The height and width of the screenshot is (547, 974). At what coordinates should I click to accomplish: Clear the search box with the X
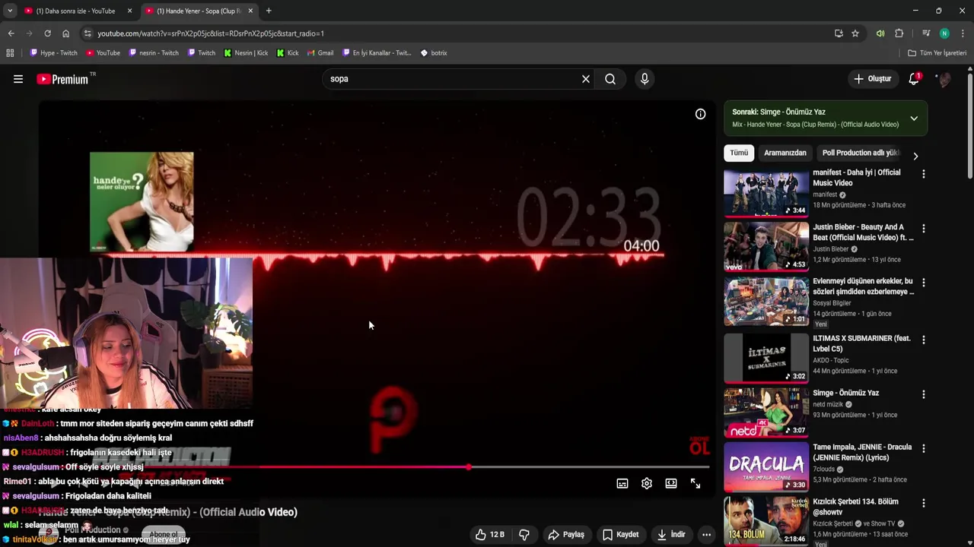pyautogui.click(x=586, y=79)
